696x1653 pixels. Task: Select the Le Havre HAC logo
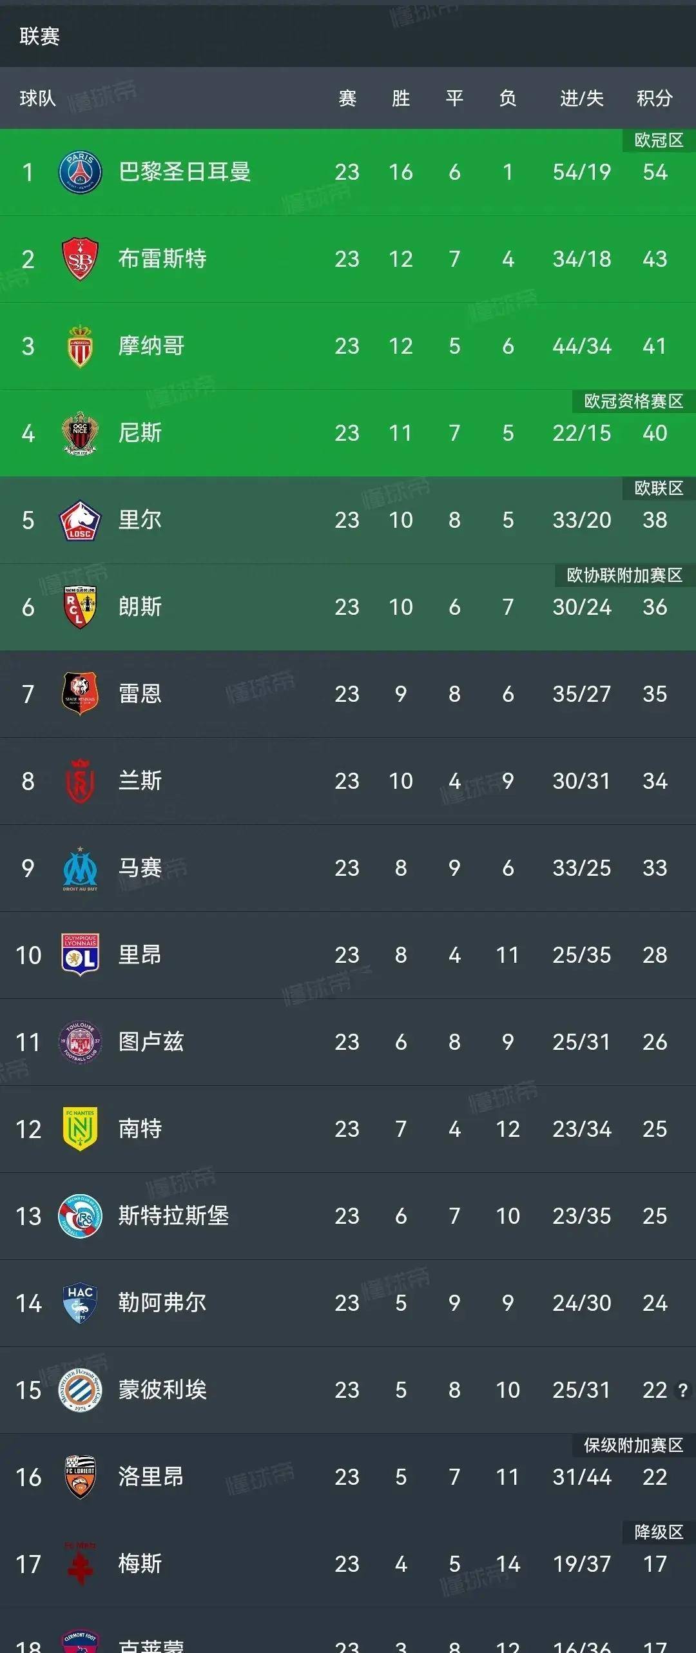[x=80, y=1303]
